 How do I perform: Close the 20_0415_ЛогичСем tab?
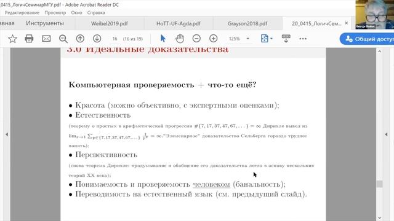347,23
